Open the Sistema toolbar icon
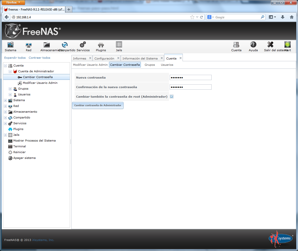The height and width of the screenshot is (251, 298). (10, 46)
